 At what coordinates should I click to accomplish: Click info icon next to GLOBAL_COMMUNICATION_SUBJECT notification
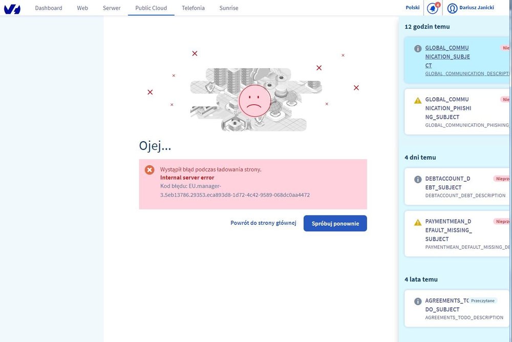tap(418, 49)
